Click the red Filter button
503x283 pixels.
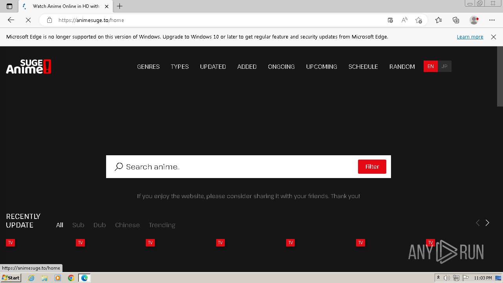coord(372,167)
